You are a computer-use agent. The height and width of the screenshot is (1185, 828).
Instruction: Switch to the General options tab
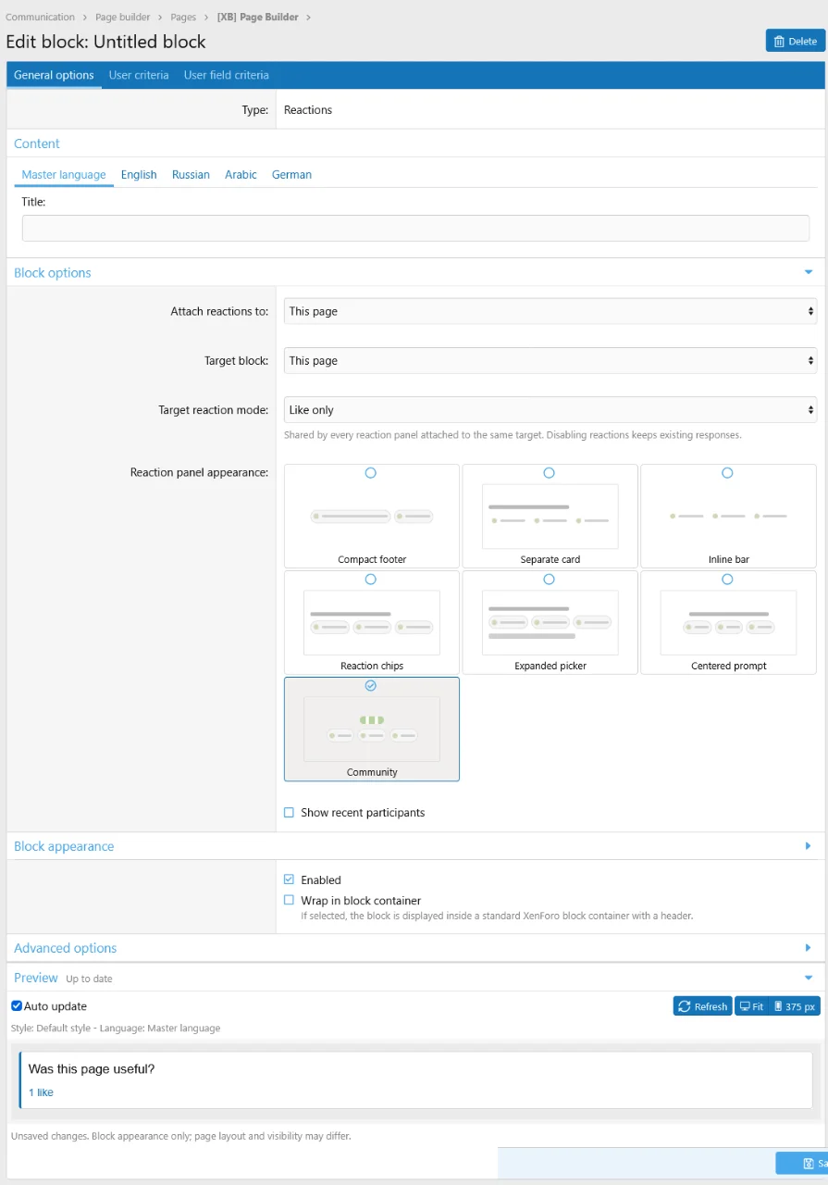pos(54,75)
